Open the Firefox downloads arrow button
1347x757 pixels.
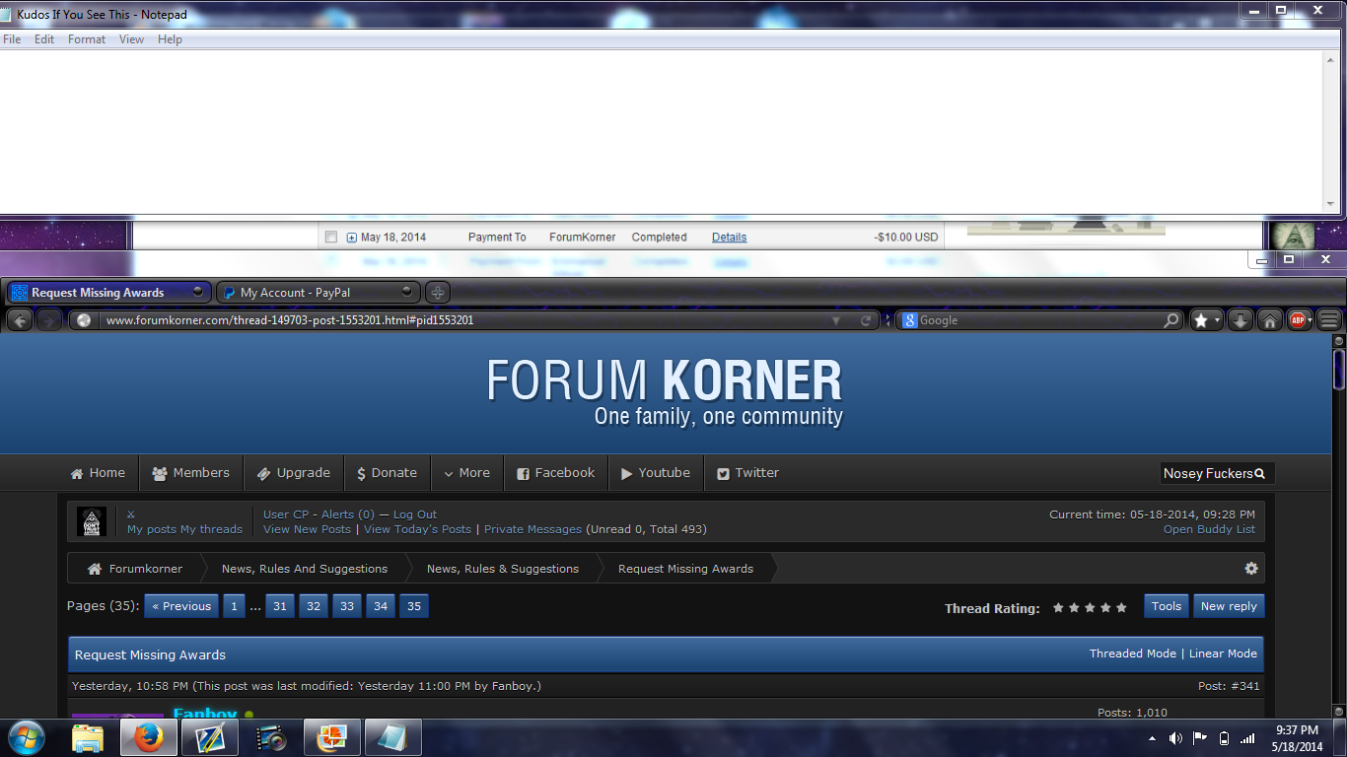point(1241,320)
